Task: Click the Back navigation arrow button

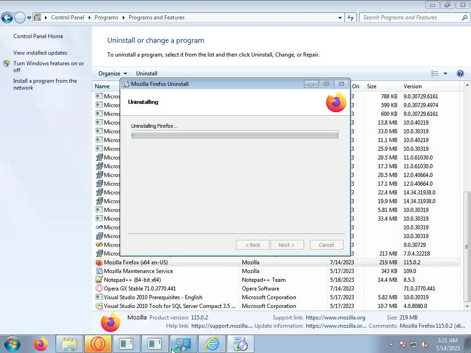Action: pos(7,18)
